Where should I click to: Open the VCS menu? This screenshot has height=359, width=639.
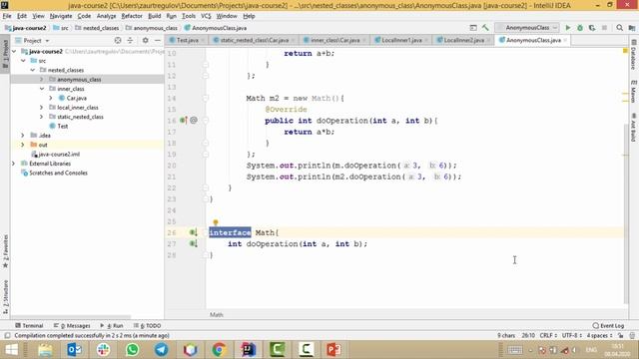tap(206, 16)
